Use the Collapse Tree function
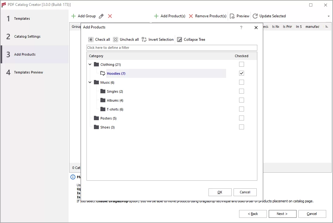This screenshot has width=333, height=223. click(191, 39)
